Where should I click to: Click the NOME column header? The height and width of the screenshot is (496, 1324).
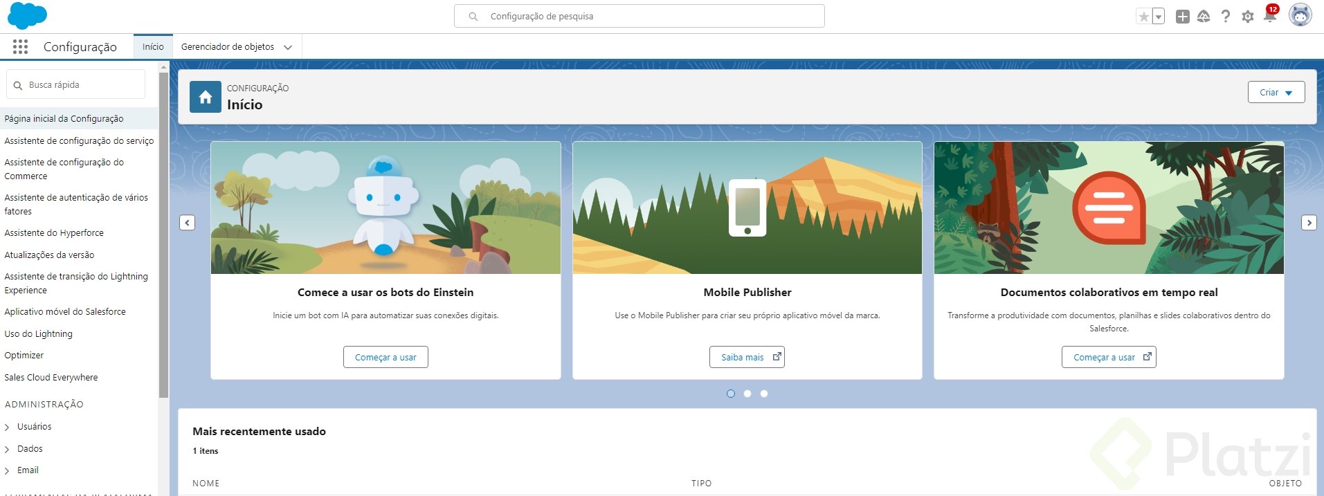tap(206, 484)
